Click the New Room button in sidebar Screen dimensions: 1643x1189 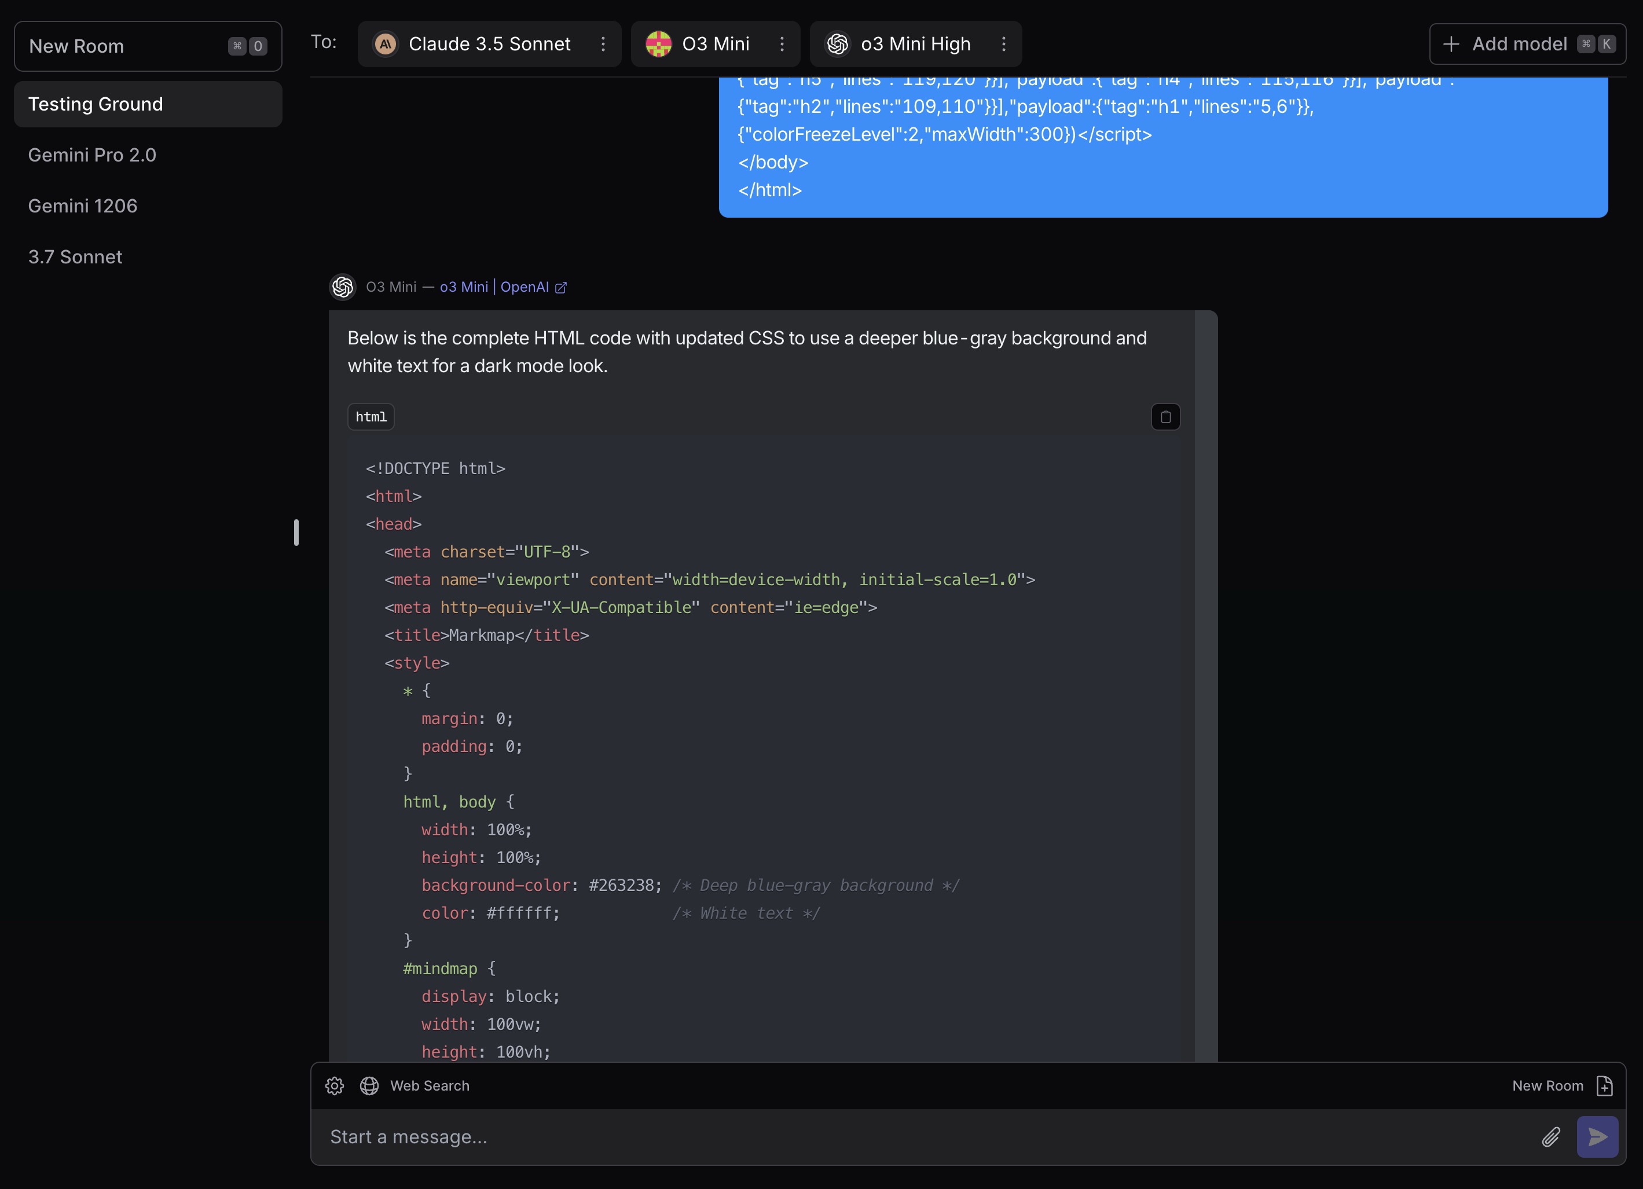(148, 46)
